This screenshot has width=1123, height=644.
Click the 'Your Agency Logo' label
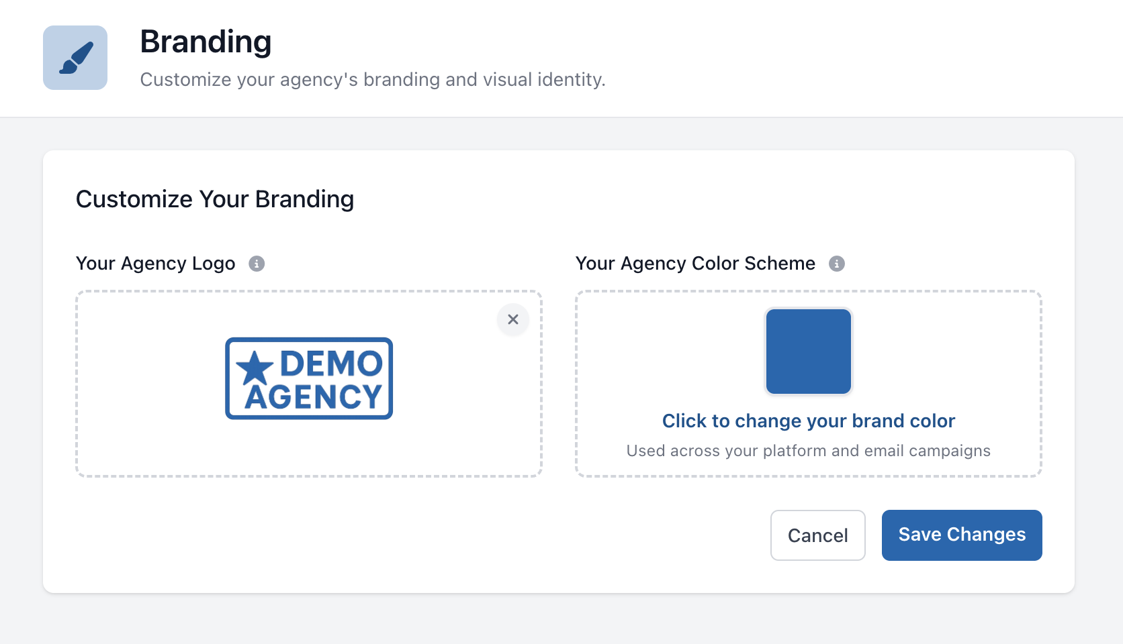[x=156, y=264]
